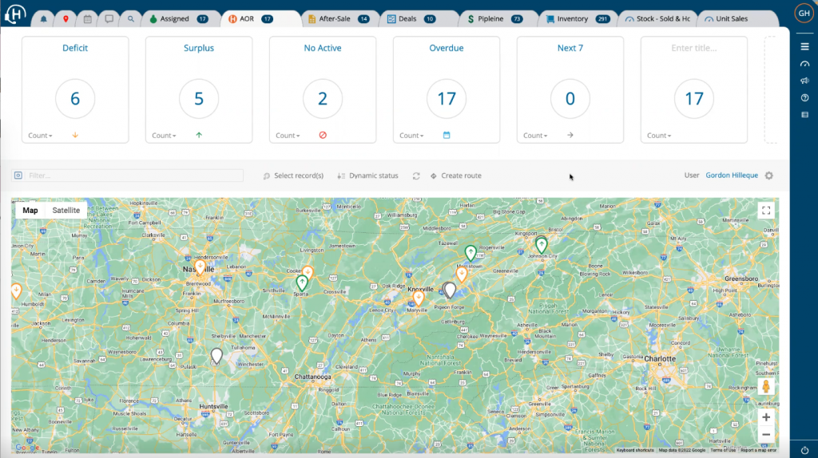Open map settings gear icon

click(x=769, y=176)
